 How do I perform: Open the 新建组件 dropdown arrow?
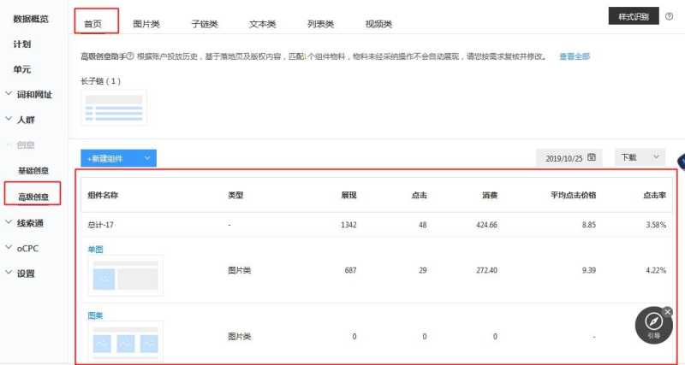point(147,158)
